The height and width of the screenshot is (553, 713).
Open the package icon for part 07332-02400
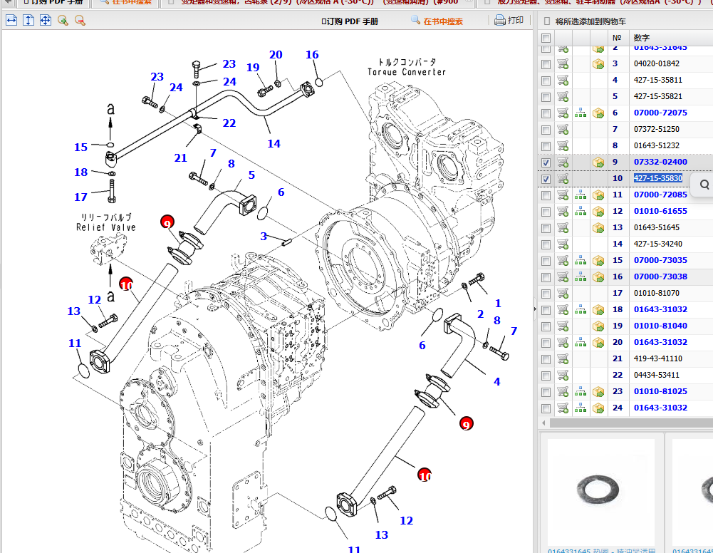598,162
